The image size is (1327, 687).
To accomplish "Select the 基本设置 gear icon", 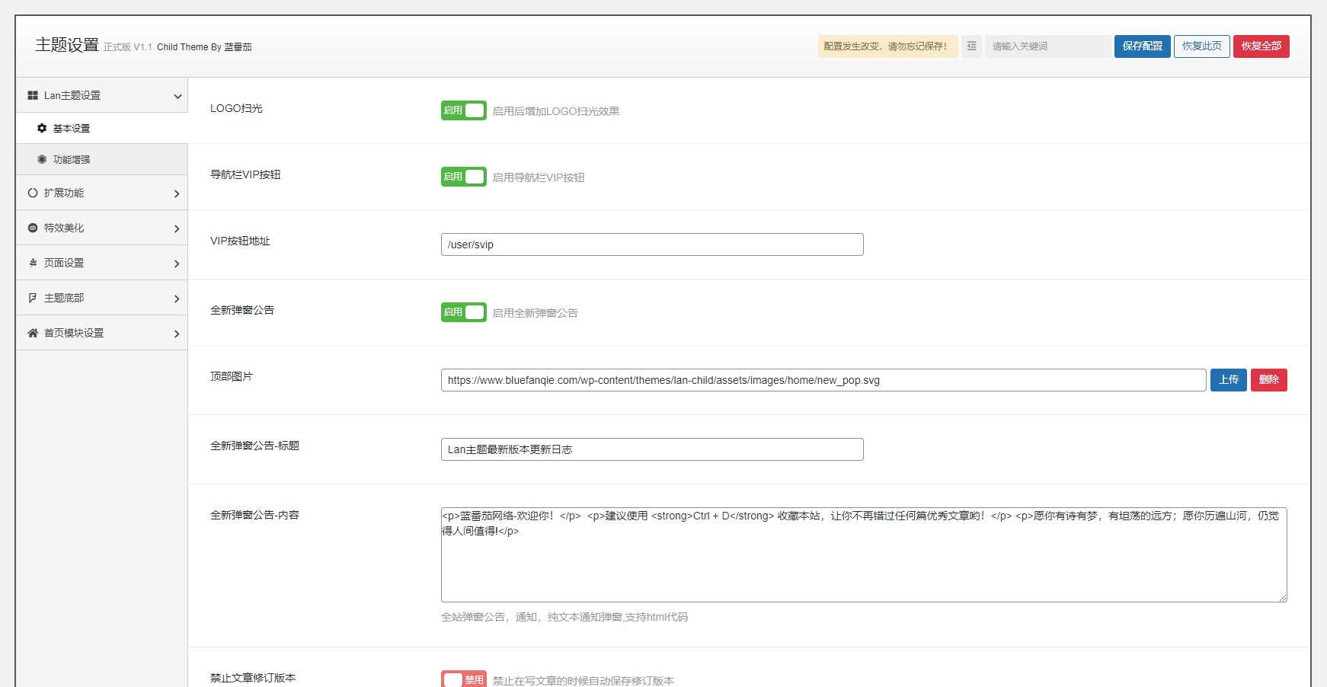I will pyautogui.click(x=43, y=128).
